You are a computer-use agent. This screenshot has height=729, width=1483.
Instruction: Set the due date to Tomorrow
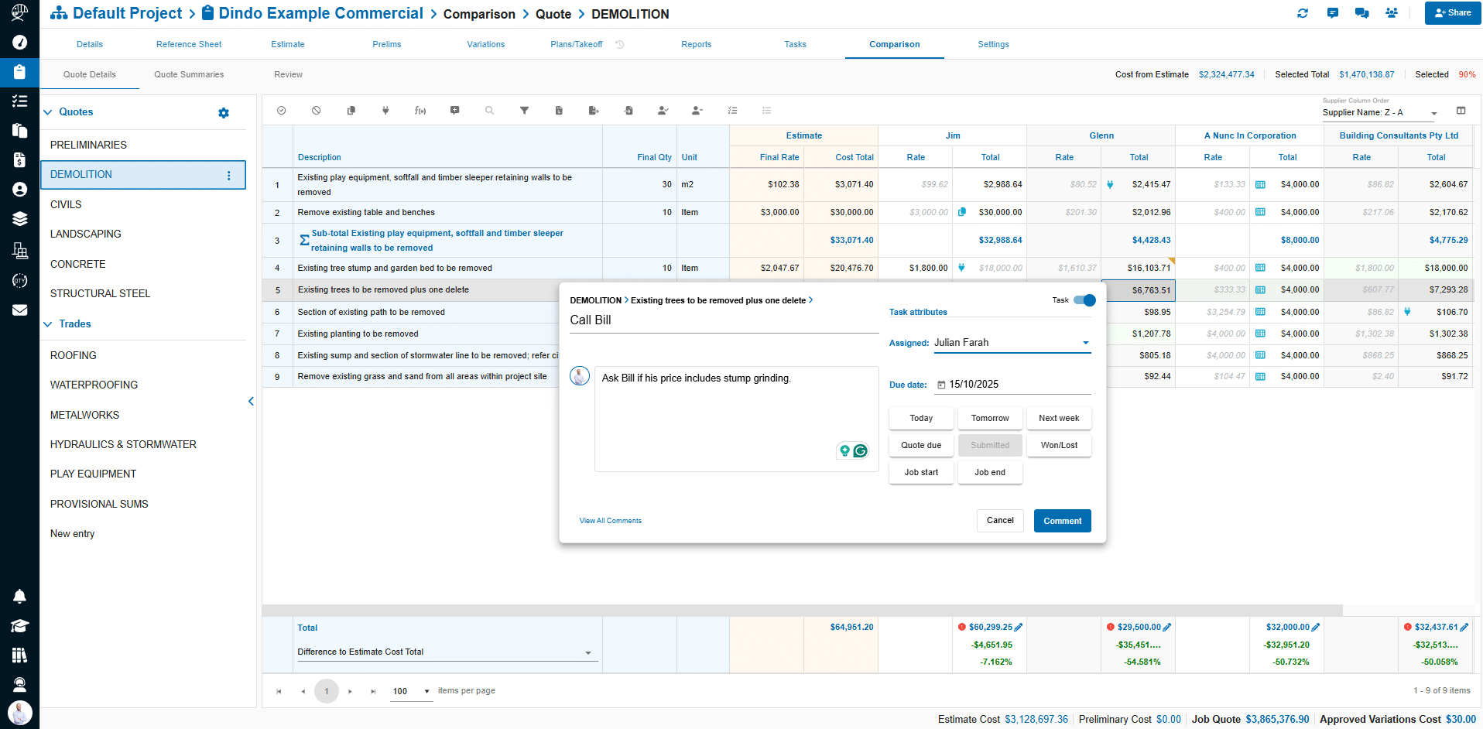pyautogui.click(x=990, y=418)
